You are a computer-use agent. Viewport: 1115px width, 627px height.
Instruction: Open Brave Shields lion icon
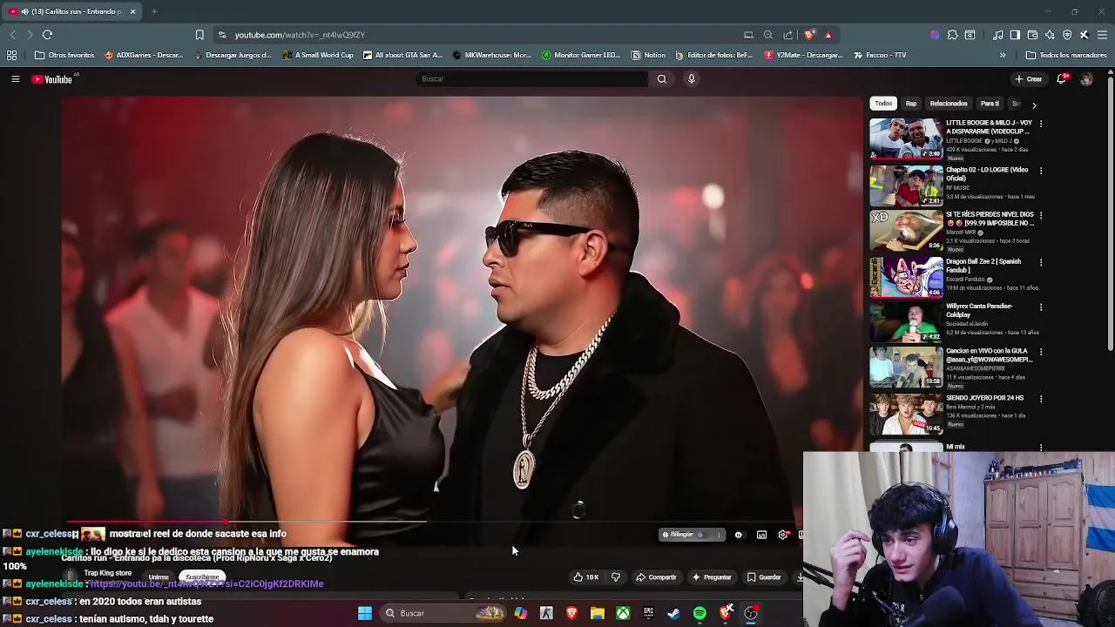[809, 35]
